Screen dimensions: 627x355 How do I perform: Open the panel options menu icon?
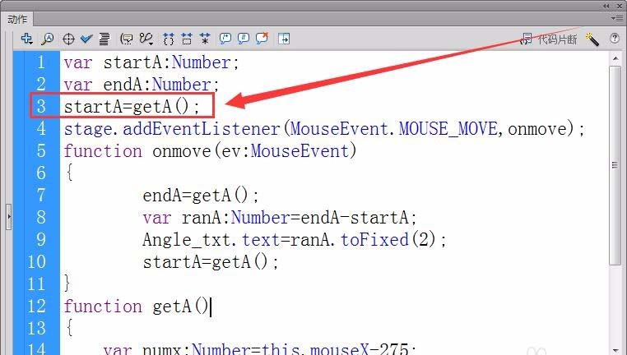[616, 18]
